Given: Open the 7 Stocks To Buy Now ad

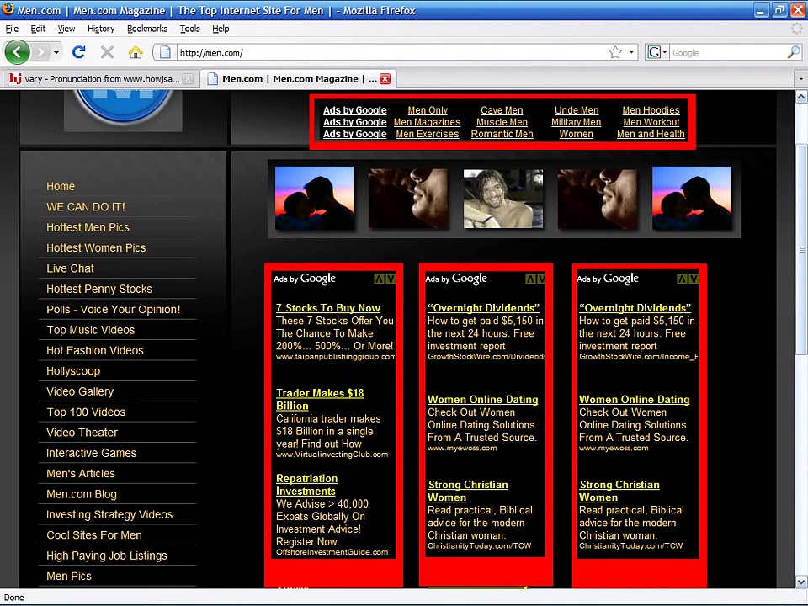Looking at the screenshot, I should (328, 308).
